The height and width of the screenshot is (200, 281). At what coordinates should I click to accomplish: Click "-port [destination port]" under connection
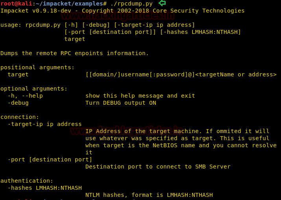point(50,159)
